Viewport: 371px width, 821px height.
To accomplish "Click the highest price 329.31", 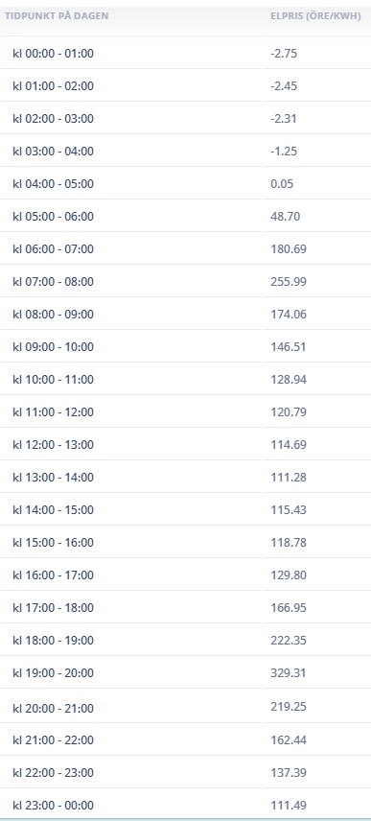I will click(289, 672).
